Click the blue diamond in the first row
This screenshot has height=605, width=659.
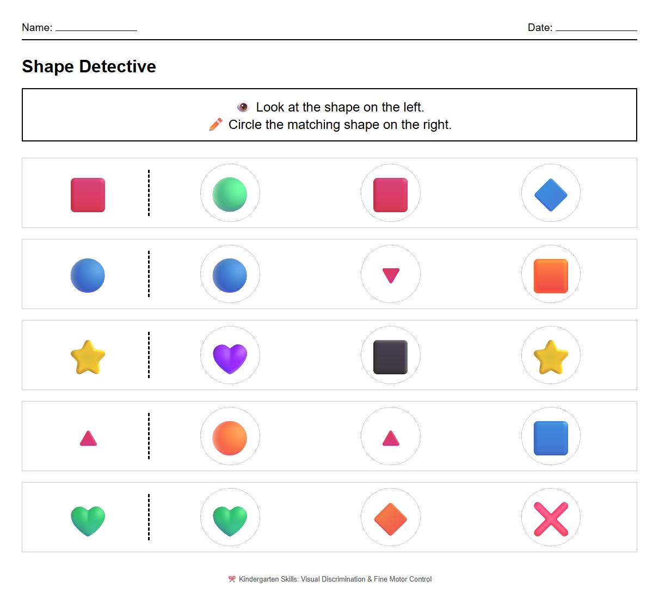pyautogui.click(x=551, y=194)
